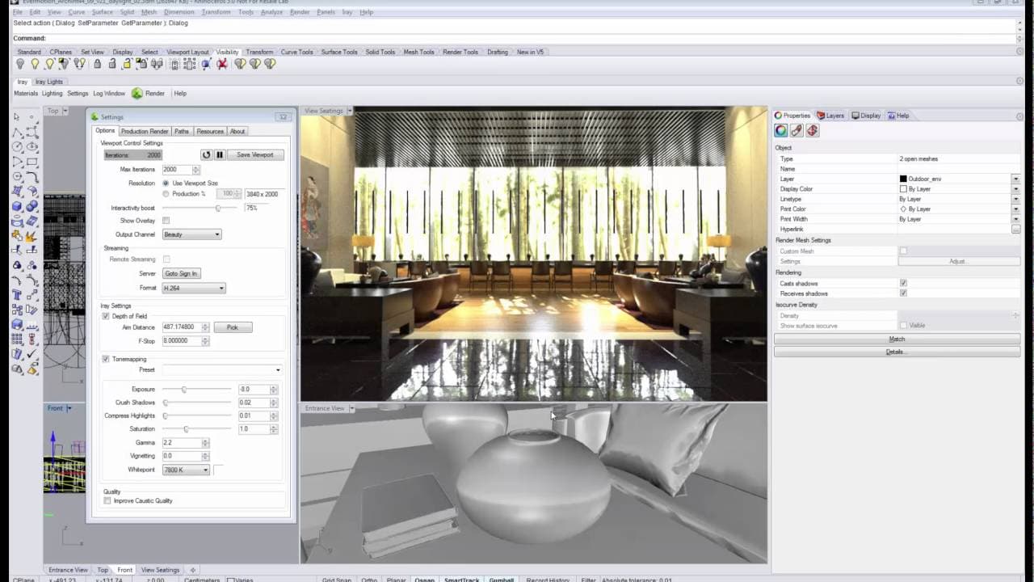Toggle the Varies checkbox in status bar

coord(231,580)
